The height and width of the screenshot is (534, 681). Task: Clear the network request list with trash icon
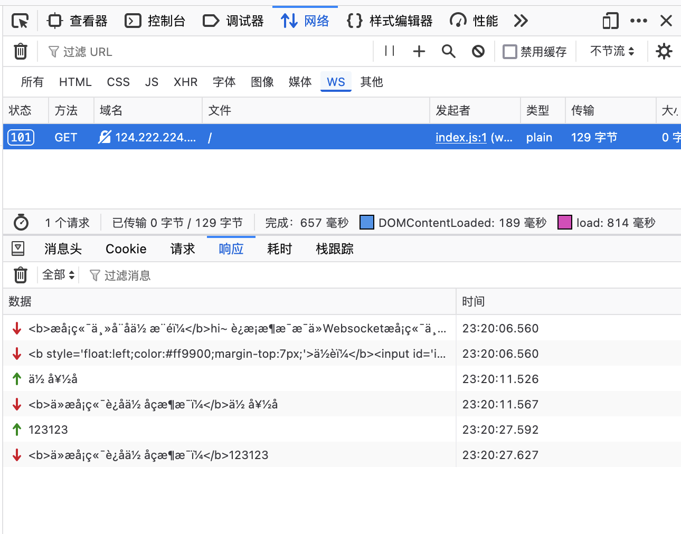pos(21,52)
